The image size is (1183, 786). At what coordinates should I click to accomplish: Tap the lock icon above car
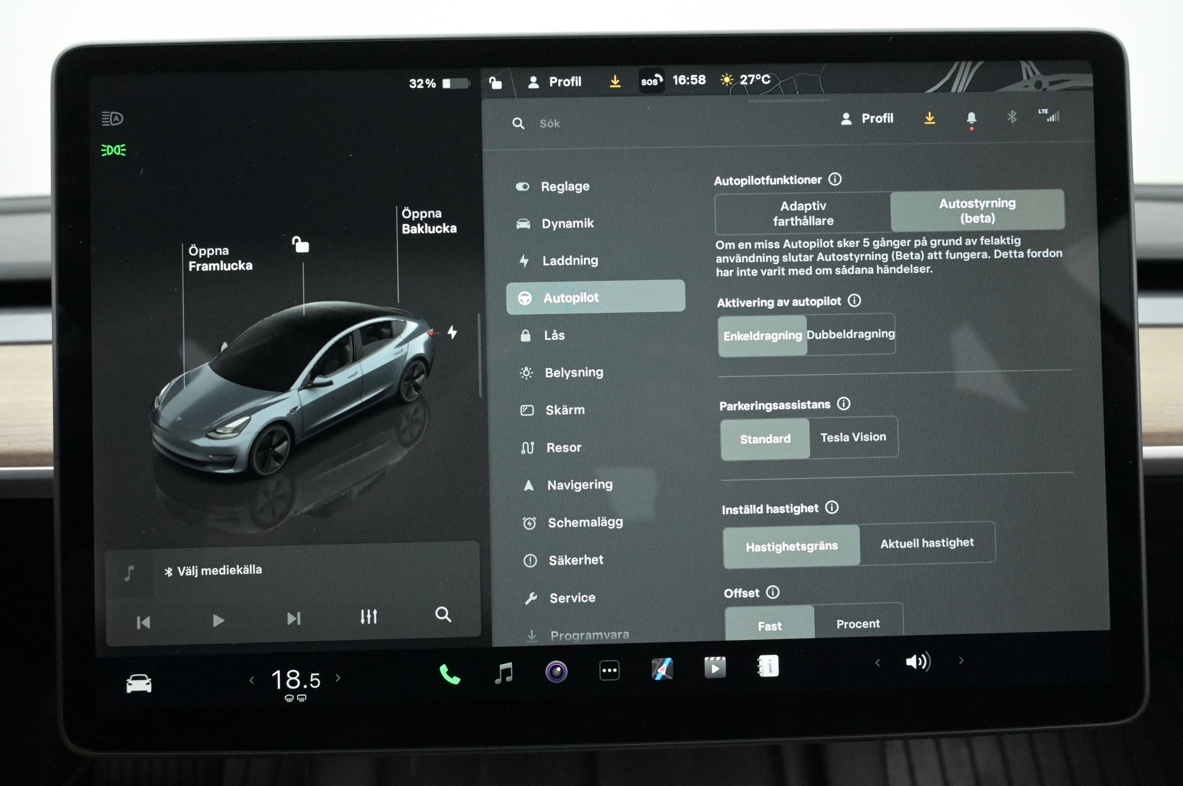tap(300, 244)
